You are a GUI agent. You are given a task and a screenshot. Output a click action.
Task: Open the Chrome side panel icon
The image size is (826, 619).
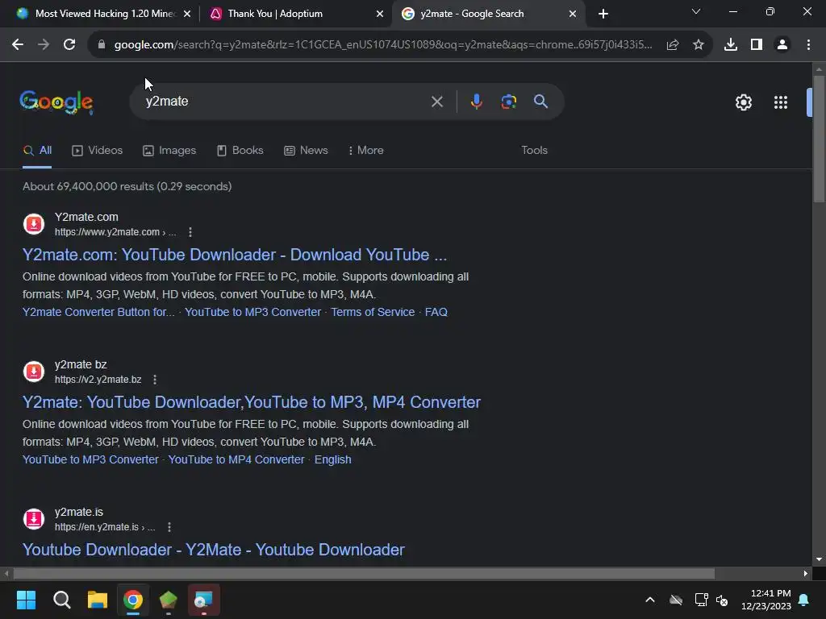pos(756,45)
